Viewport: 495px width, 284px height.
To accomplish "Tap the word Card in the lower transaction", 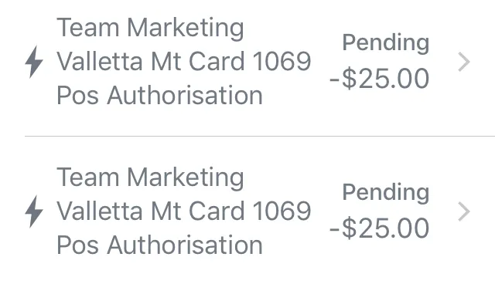I will click(x=217, y=211).
